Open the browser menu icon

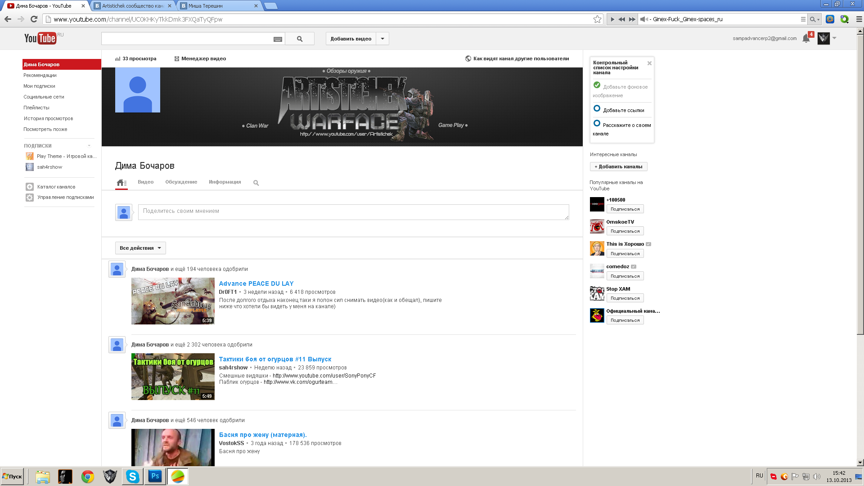pos(859,19)
